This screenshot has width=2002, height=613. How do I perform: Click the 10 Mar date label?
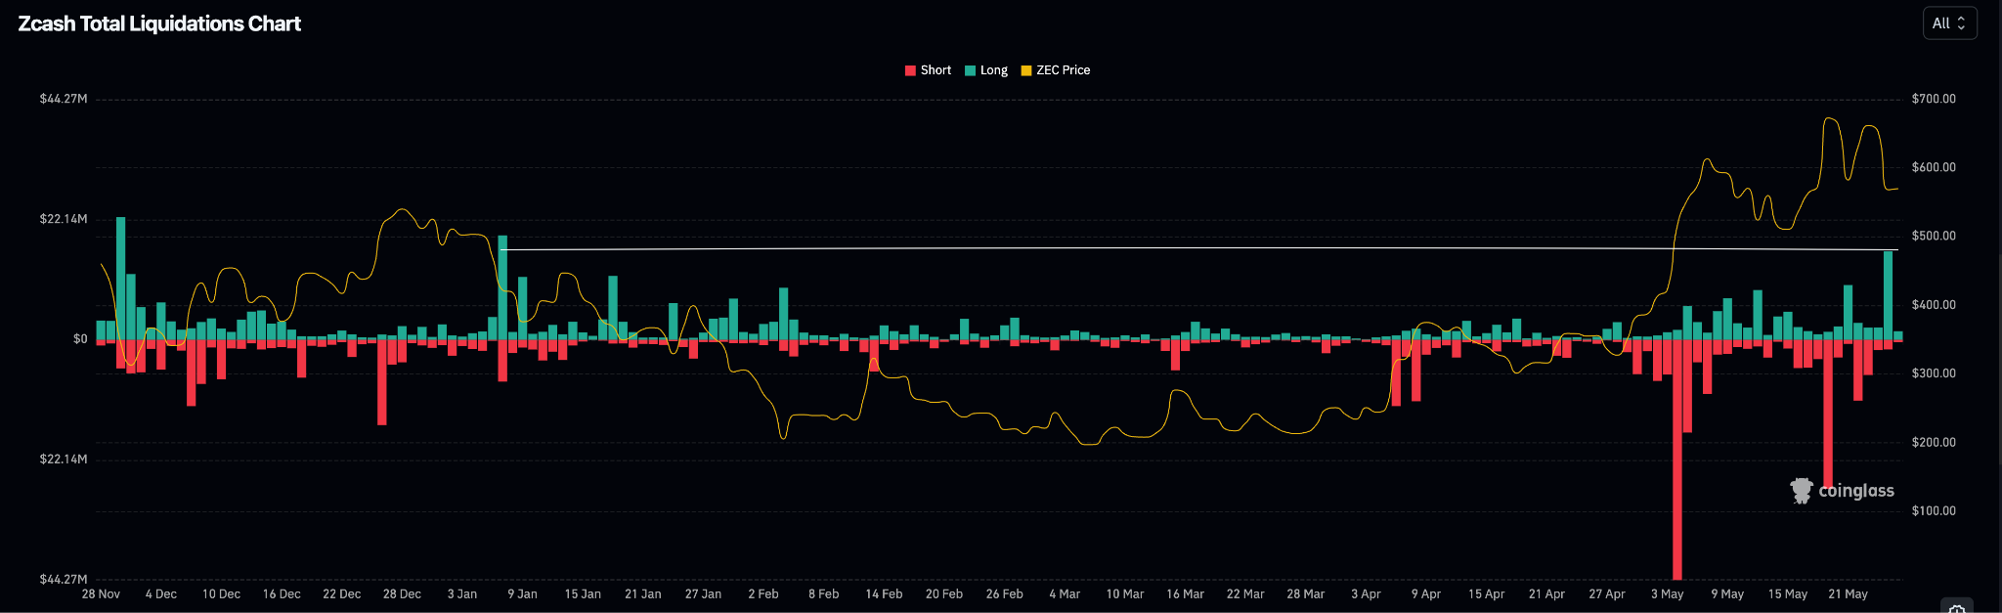(x=1125, y=594)
